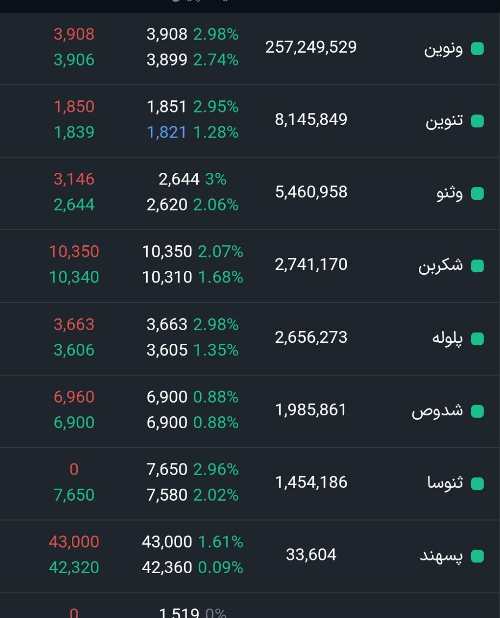Click red sell price 43,000
500x618 pixels.
click(74, 542)
